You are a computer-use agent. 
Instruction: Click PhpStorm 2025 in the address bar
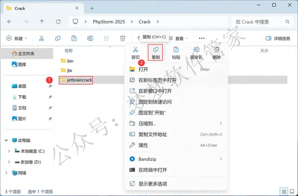(x=109, y=22)
